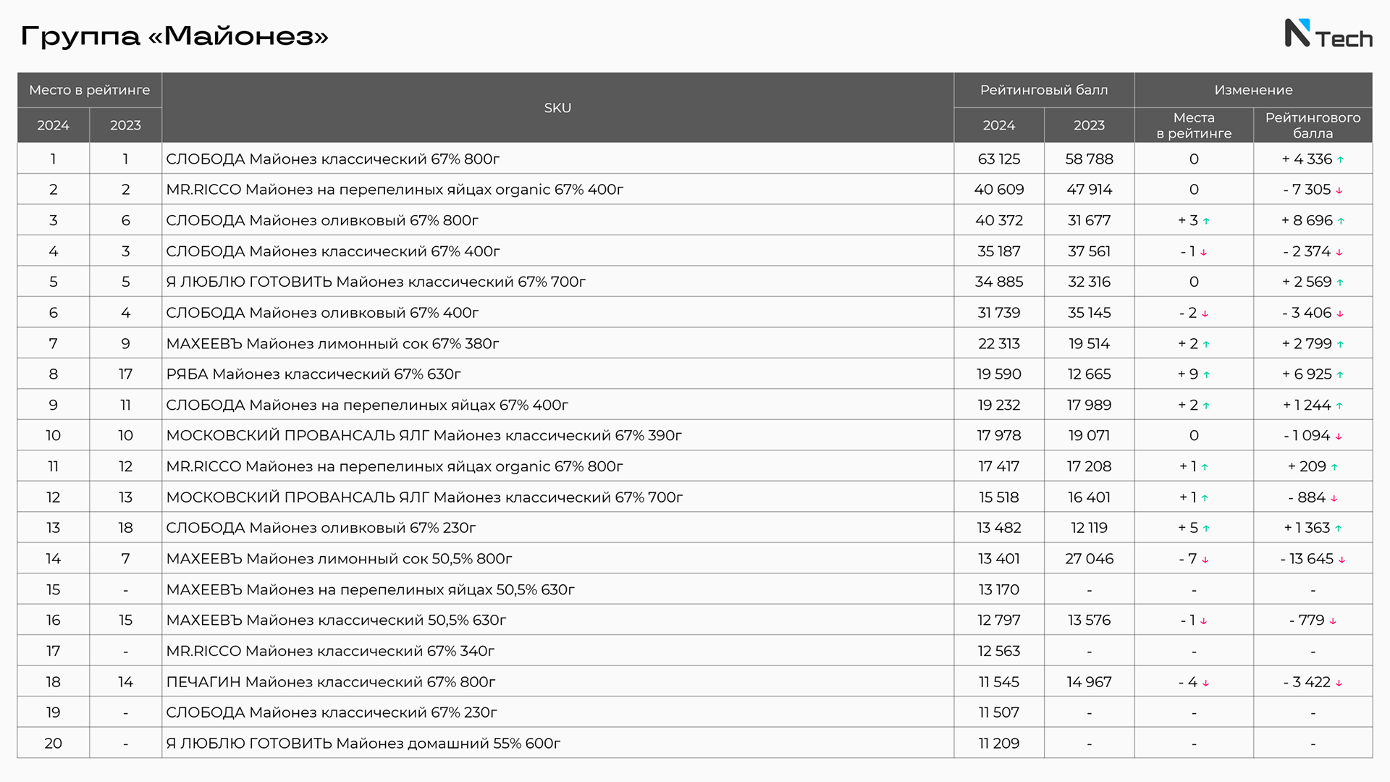Click the red arrow next to - 2 374

point(1339,252)
